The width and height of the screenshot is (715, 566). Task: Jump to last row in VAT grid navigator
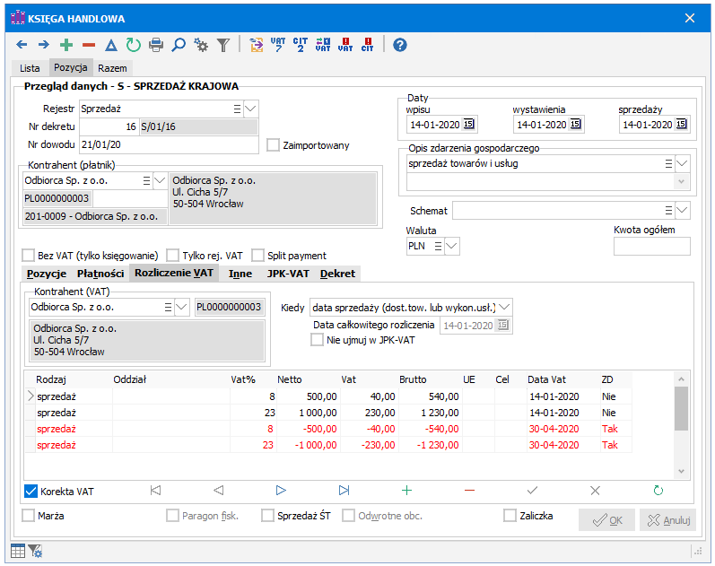[x=344, y=491]
